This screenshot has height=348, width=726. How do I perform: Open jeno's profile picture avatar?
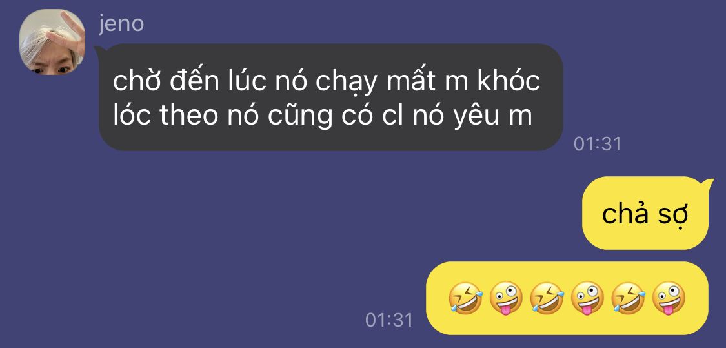[52, 42]
